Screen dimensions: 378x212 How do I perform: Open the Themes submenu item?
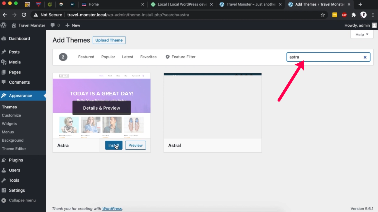9,107
